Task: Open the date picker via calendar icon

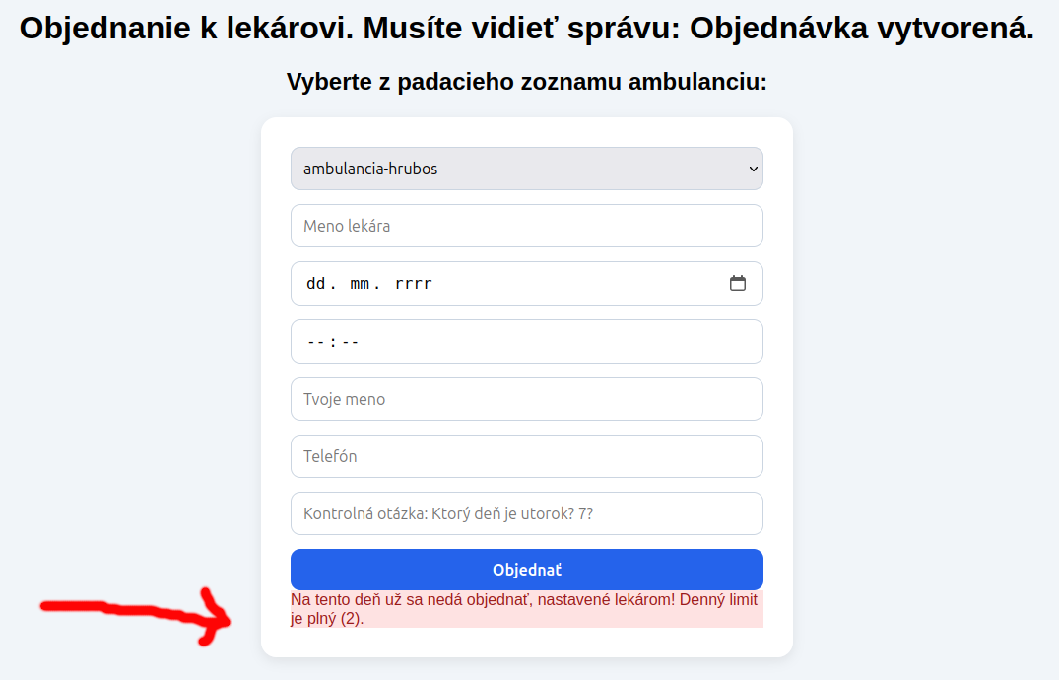Action: 738,283
